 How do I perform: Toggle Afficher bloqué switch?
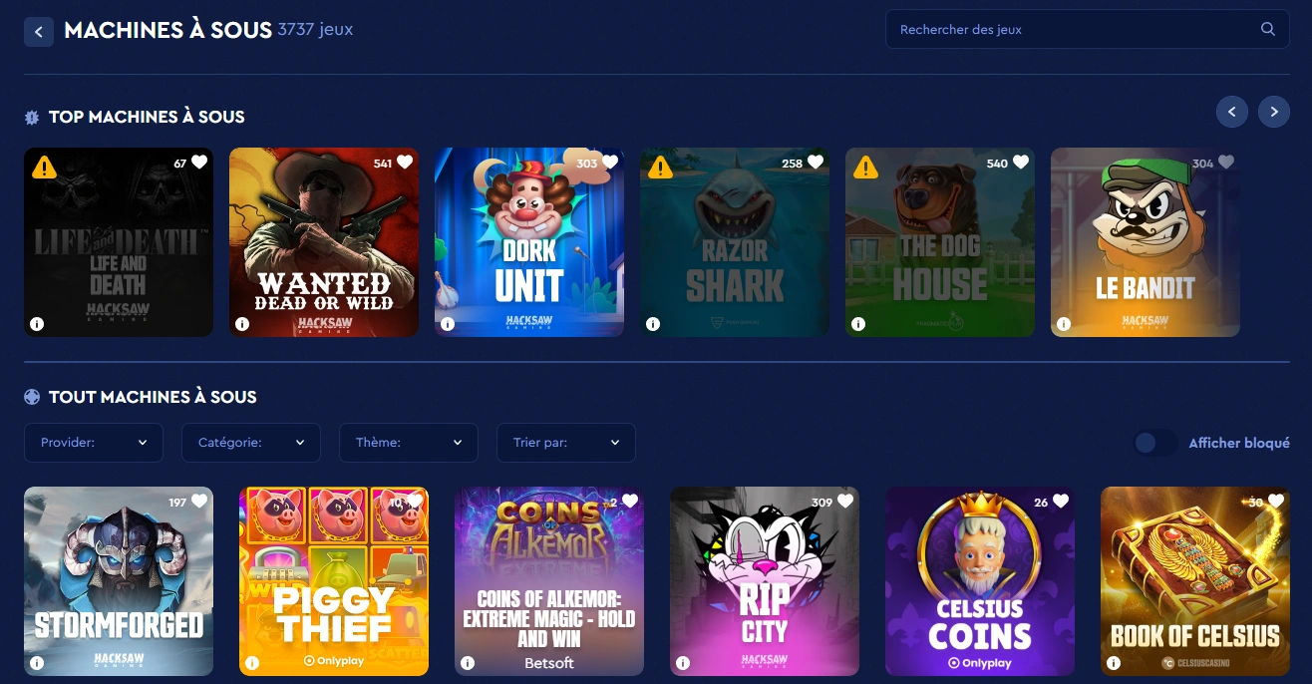[x=1156, y=443]
